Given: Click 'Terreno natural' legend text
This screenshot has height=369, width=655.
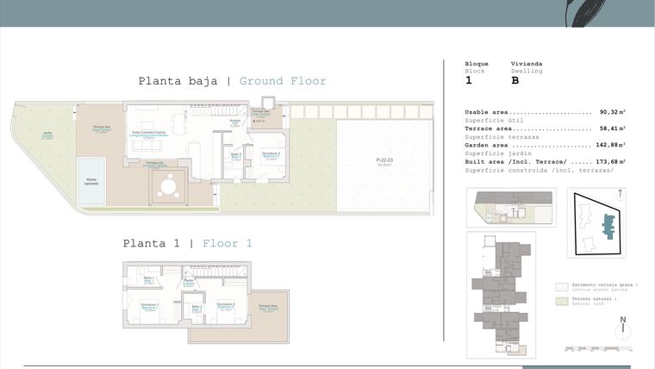Looking at the screenshot, I should tap(594, 299).
